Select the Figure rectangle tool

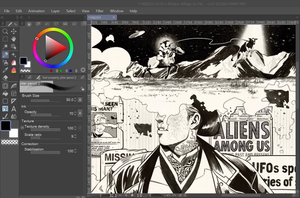tap(5, 101)
